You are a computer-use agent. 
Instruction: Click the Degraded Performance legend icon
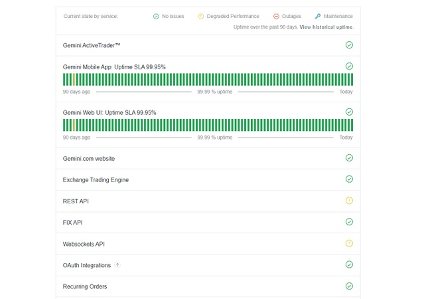[x=201, y=16]
